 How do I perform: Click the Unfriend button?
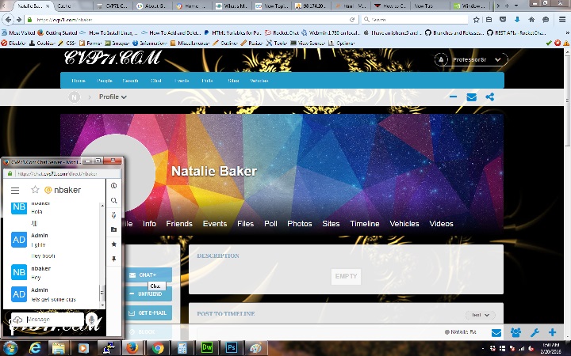click(149, 294)
